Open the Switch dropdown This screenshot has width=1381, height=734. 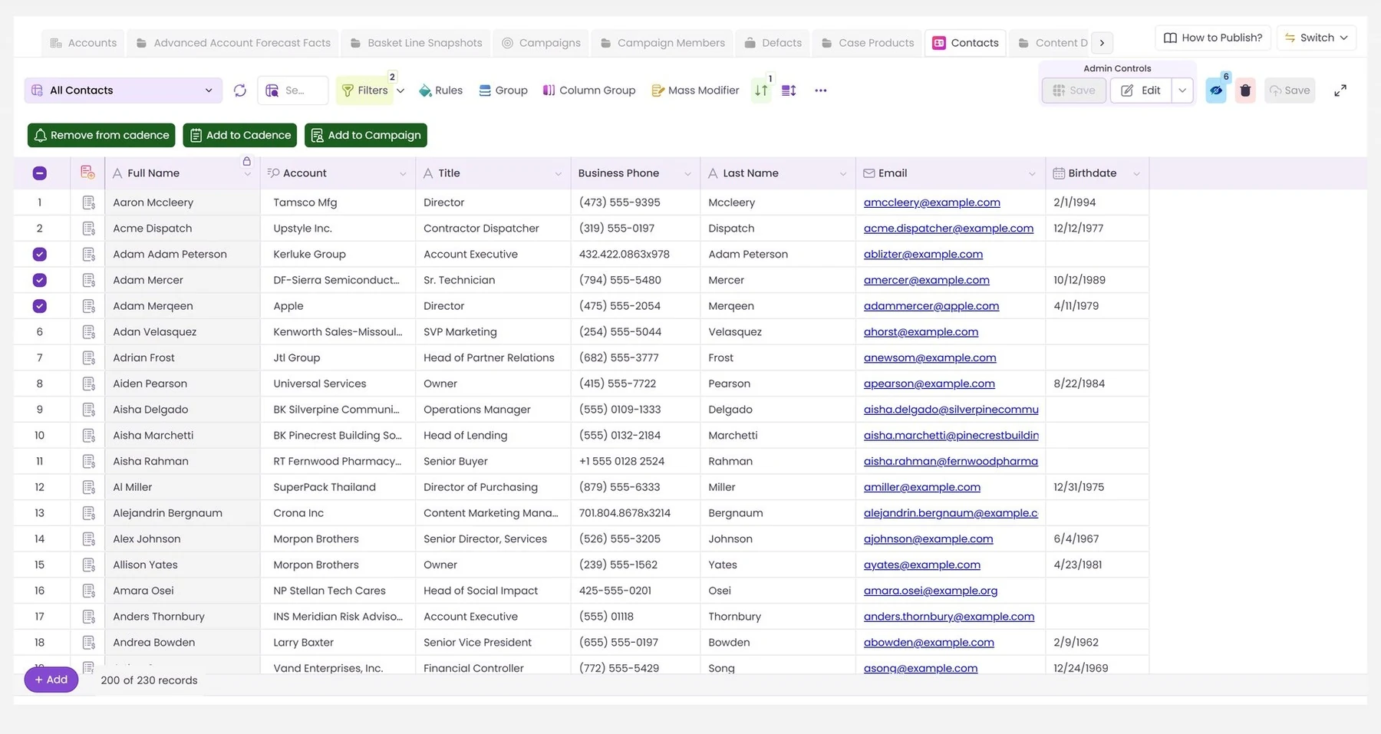point(1317,38)
